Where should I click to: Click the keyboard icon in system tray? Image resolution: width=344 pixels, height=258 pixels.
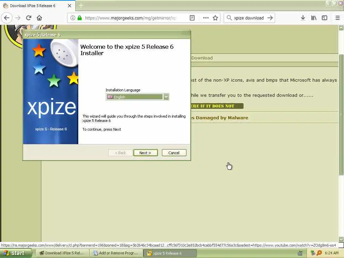point(300,253)
